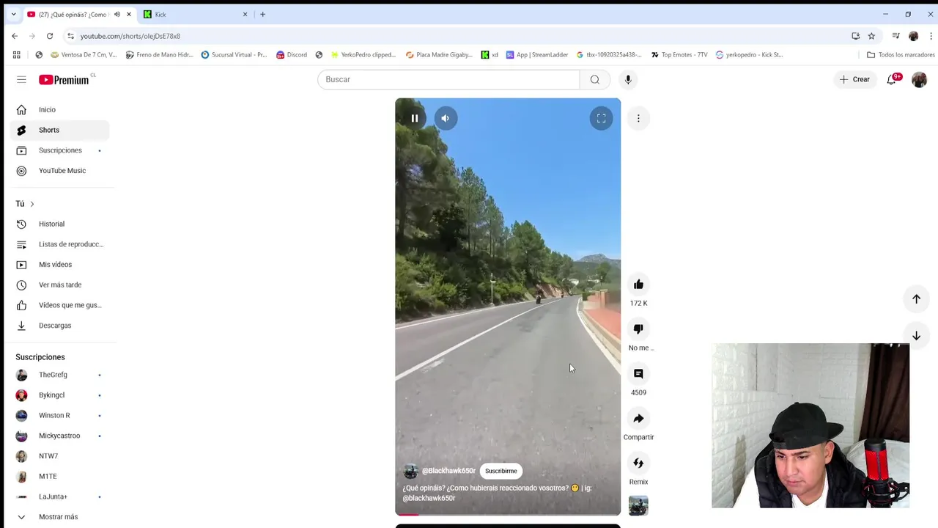The image size is (938, 528).
Task: Open the Sucursal Virtual bookmark
Action: point(234,54)
